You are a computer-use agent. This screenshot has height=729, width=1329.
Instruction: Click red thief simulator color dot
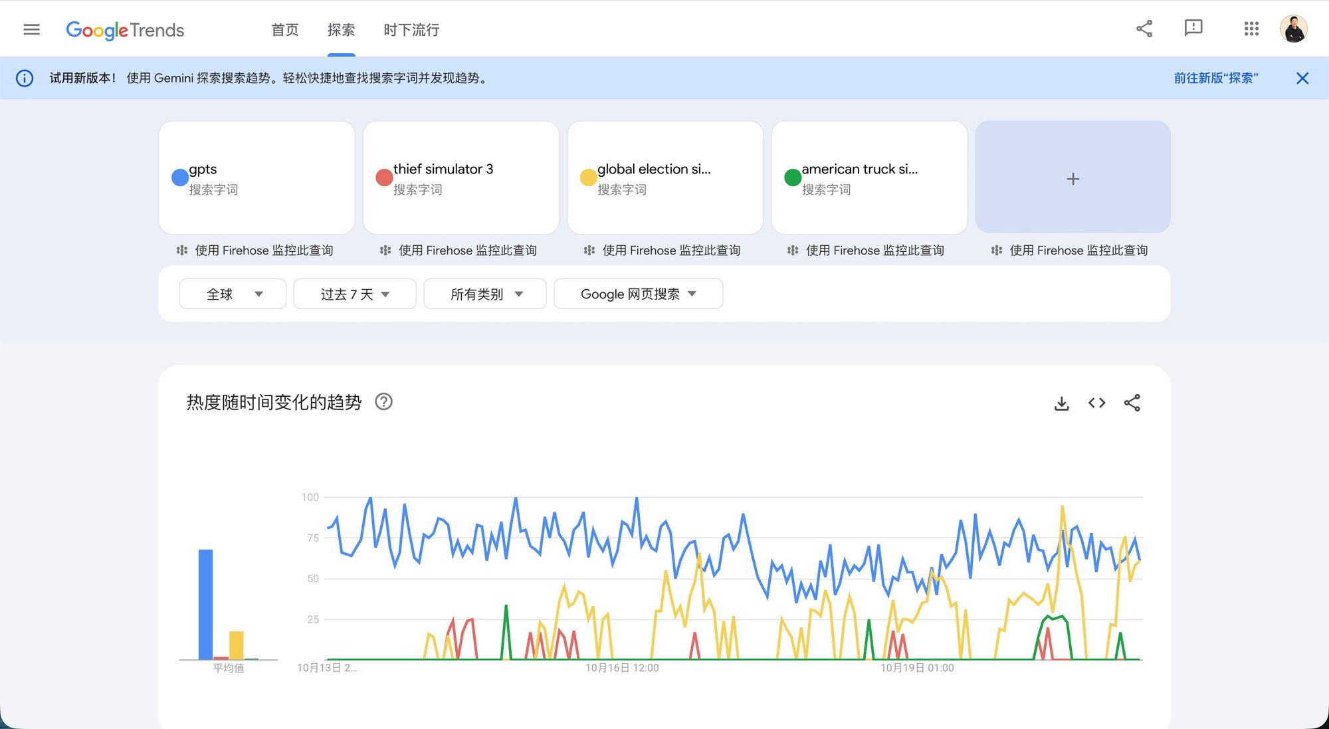pos(384,177)
